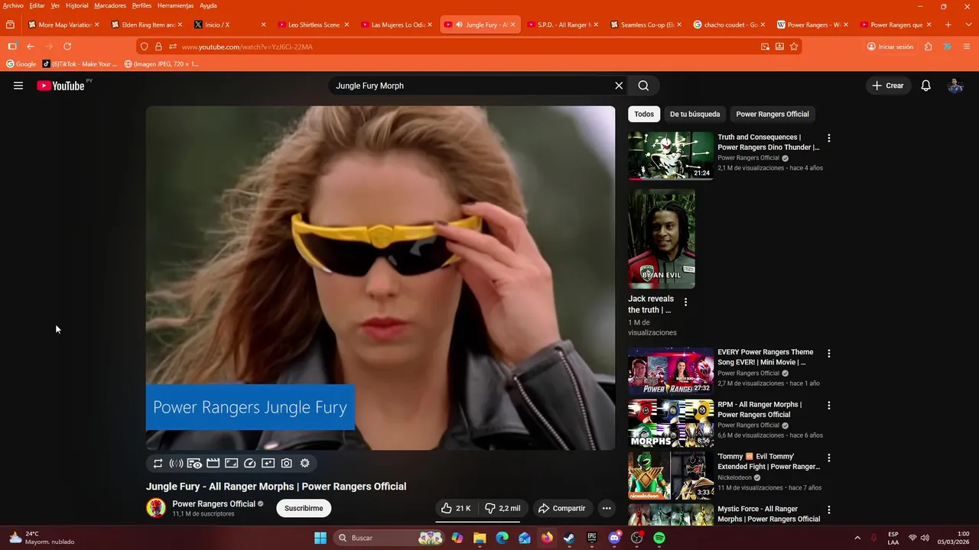Toggle the screen-frame view icon below the video

click(x=231, y=463)
